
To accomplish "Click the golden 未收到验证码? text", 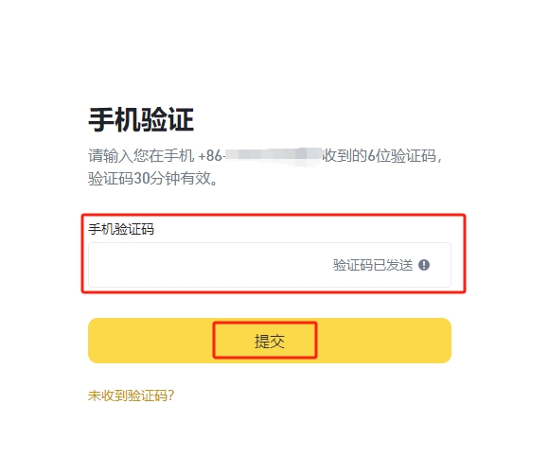I will tap(131, 395).
